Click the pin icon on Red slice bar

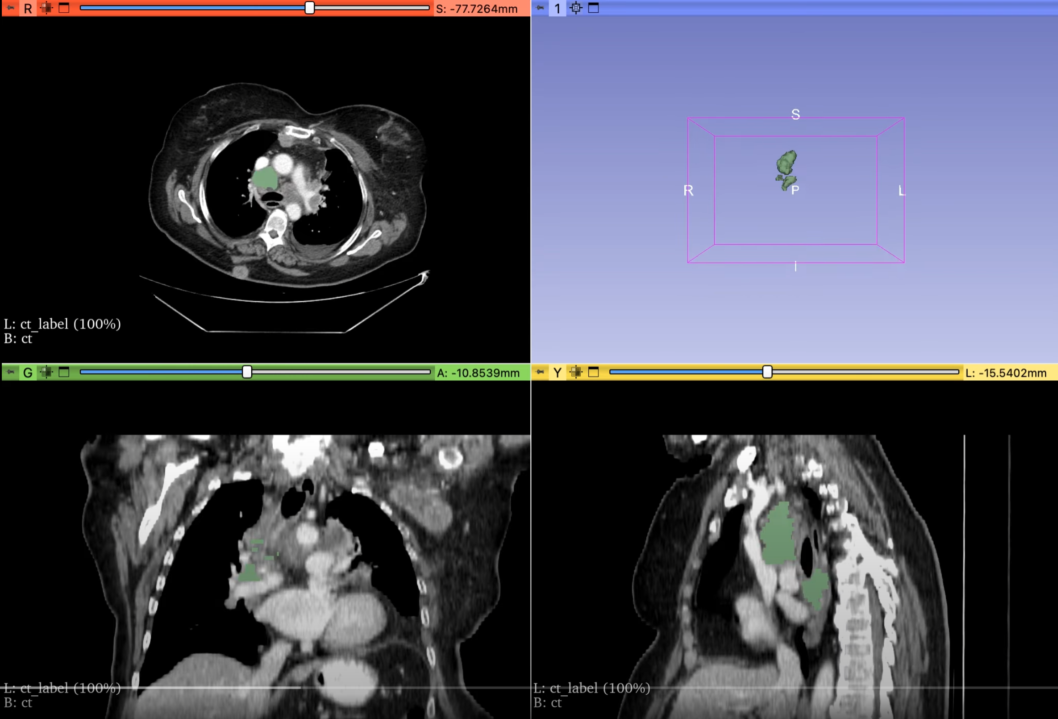pyautogui.click(x=11, y=8)
